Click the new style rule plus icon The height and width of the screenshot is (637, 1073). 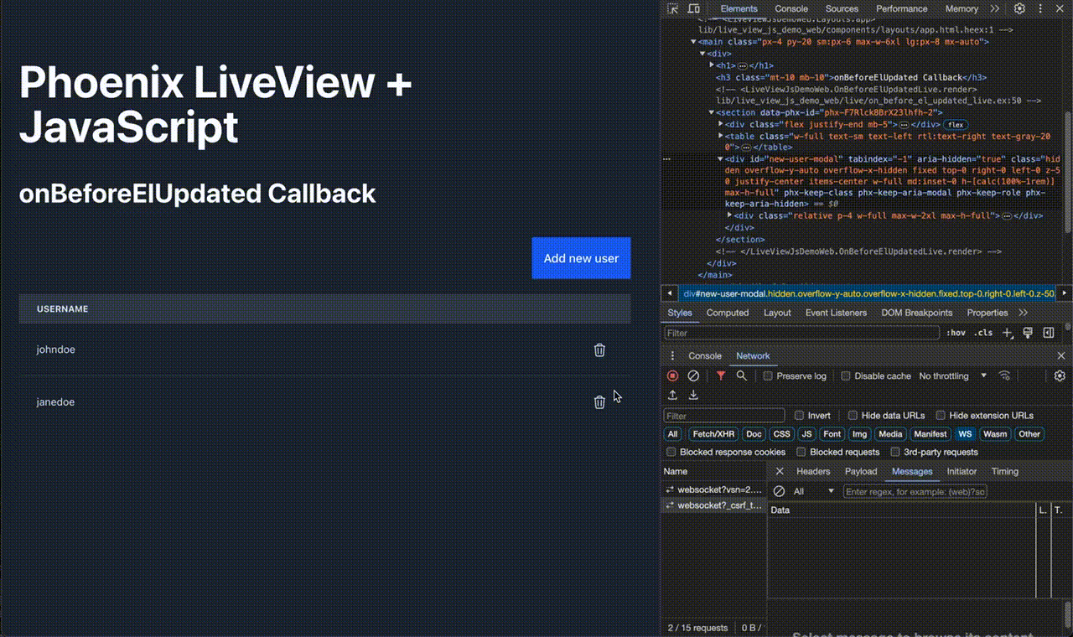1007,333
